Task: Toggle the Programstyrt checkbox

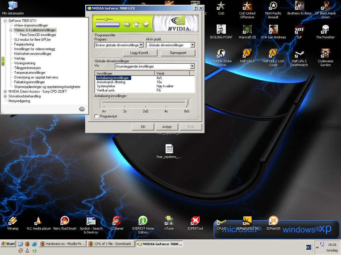Action: coord(96,116)
